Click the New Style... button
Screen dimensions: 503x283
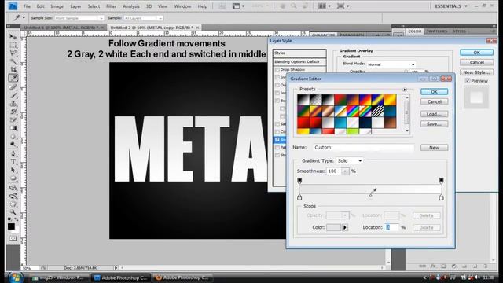tap(476, 72)
